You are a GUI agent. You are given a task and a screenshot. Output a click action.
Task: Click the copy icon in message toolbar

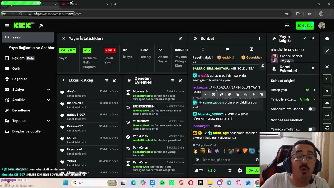point(238,95)
